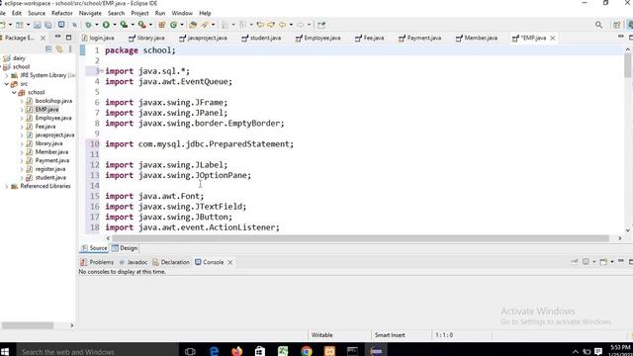633x356 pixels.
Task: Open the Help menu
Action: click(205, 13)
